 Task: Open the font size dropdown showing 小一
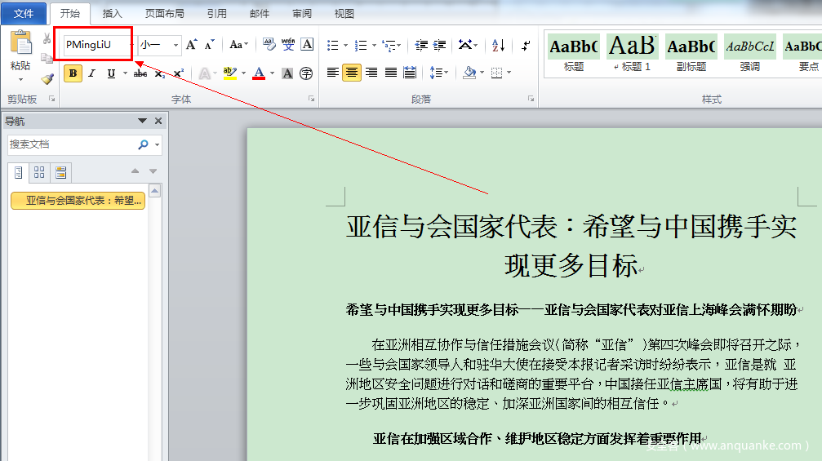point(175,45)
